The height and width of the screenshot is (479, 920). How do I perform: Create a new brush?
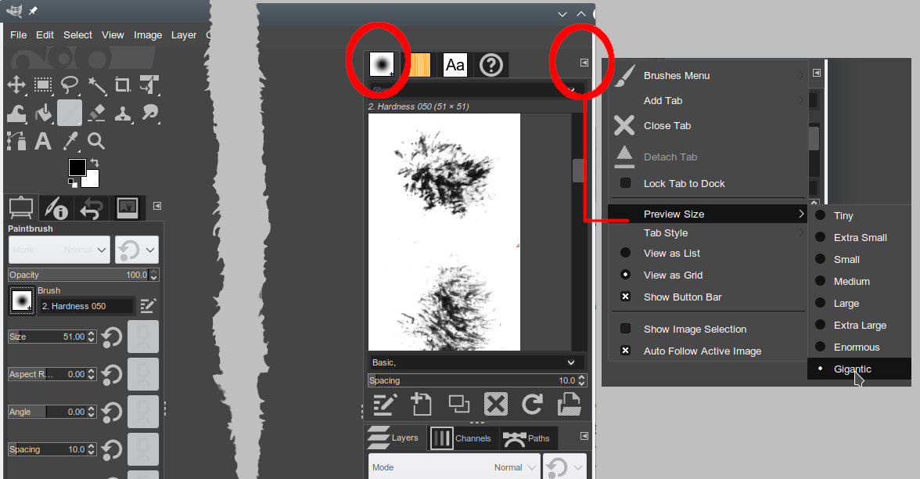tap(421, 405)
